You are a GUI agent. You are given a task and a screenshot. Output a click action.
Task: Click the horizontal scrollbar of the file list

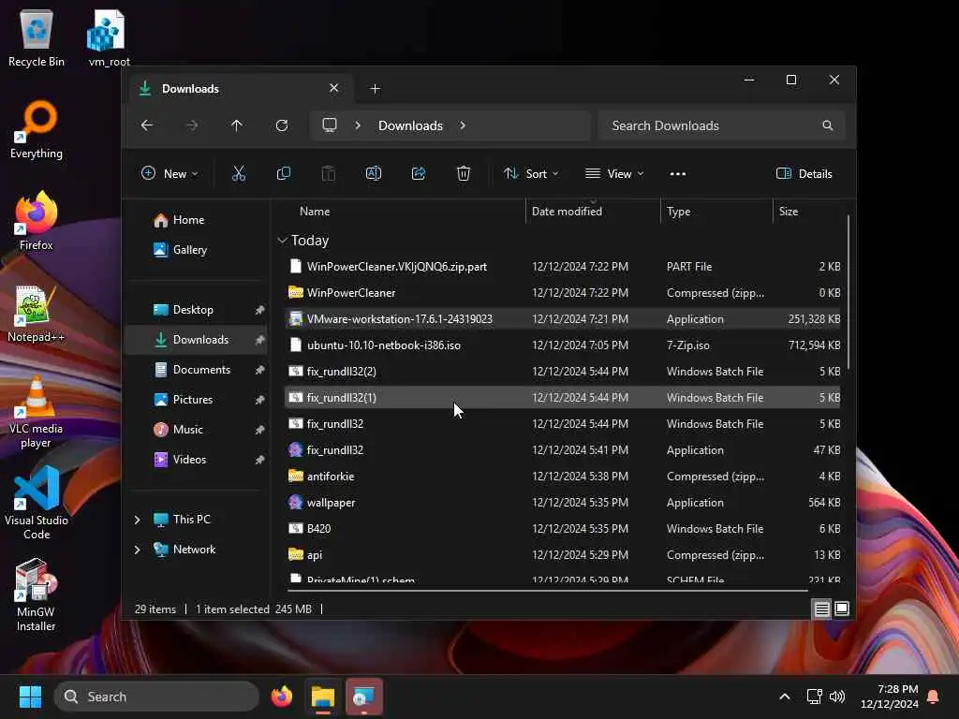547,590
